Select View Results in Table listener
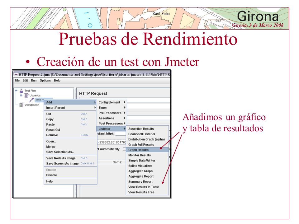The height and width of the screenshot is (224, 299). [147, 187]
